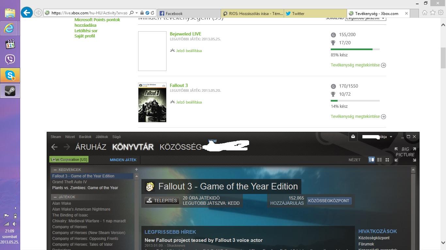This screenshot has width=446, height=250.
Task: Open Skype from the taskbar
Action: pos(10,75)
